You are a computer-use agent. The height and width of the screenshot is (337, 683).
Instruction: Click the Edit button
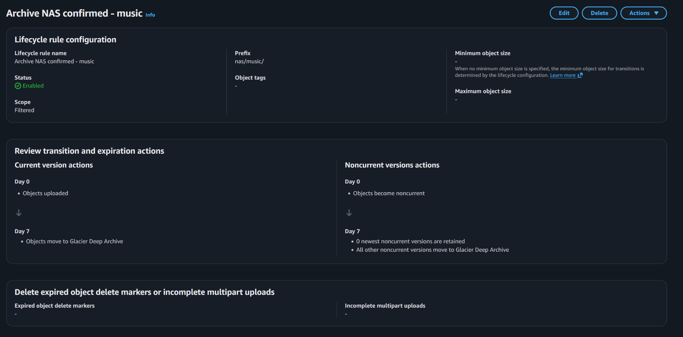(564, 13)
